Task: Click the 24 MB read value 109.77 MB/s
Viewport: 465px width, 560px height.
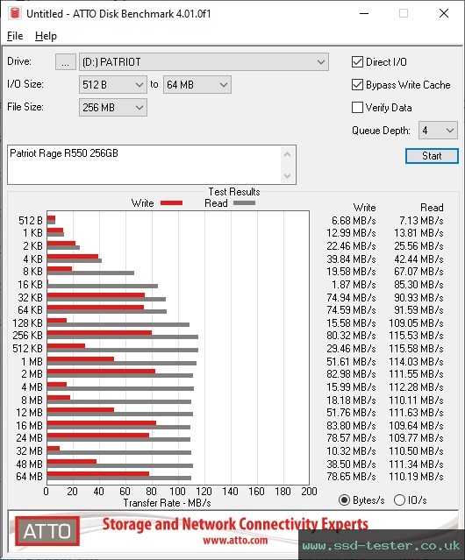Action: pyautogui.click(x=417, y=438)
